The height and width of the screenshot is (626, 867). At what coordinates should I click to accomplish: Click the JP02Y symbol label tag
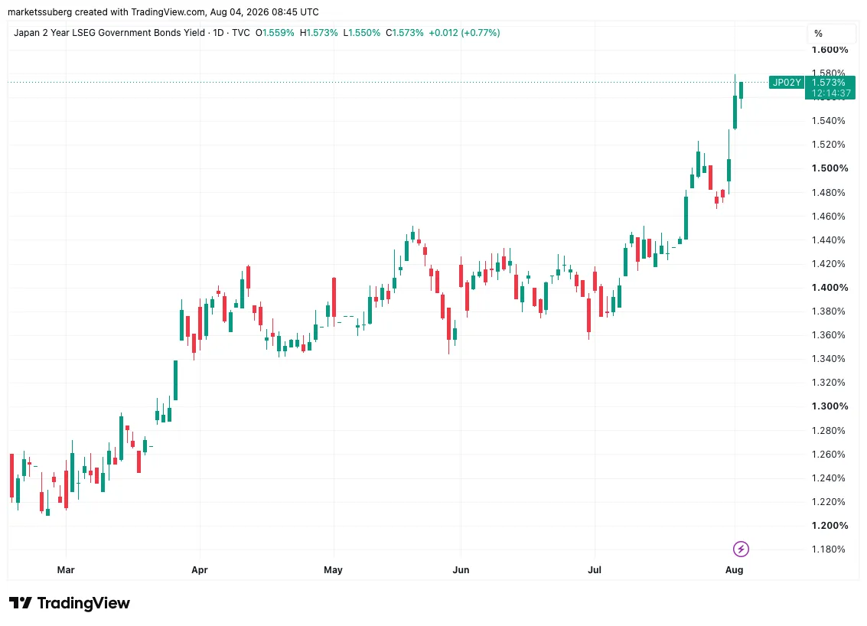click(787, 83)
